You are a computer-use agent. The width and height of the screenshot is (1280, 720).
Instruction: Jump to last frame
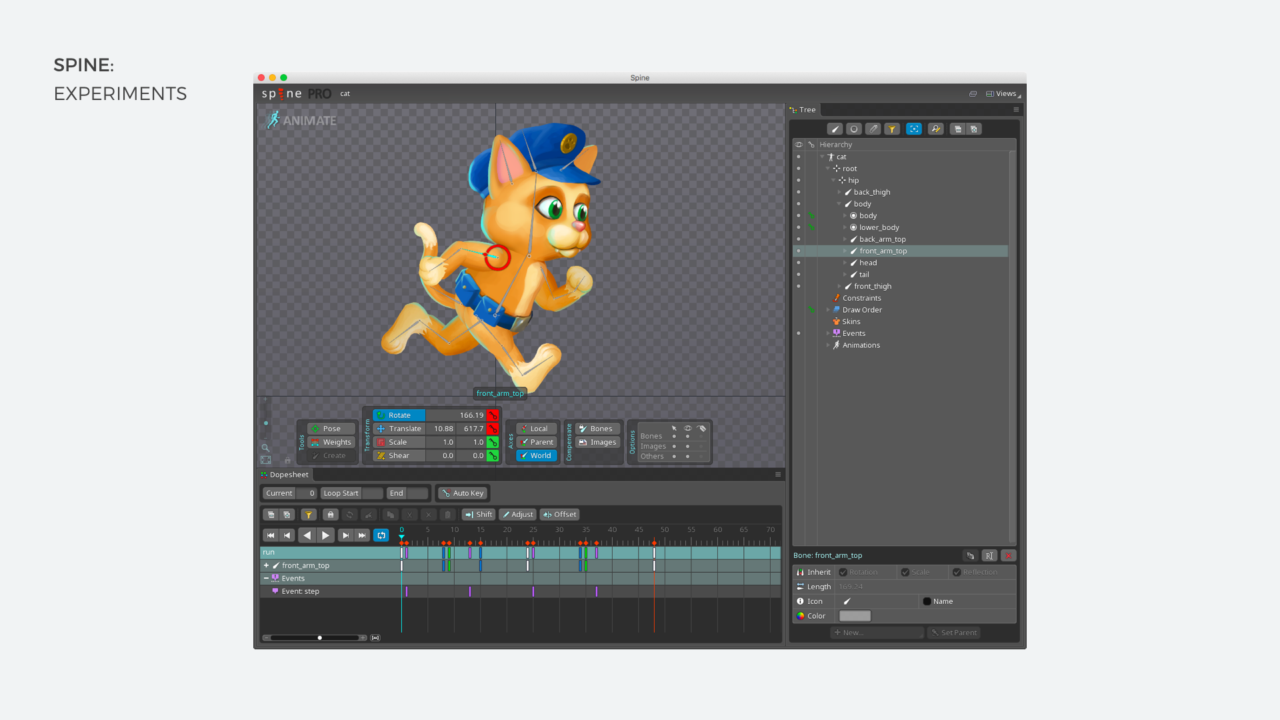[x=362, y=535]
